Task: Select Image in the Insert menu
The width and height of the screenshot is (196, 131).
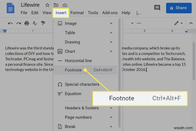Action: (x=86, y=24)
